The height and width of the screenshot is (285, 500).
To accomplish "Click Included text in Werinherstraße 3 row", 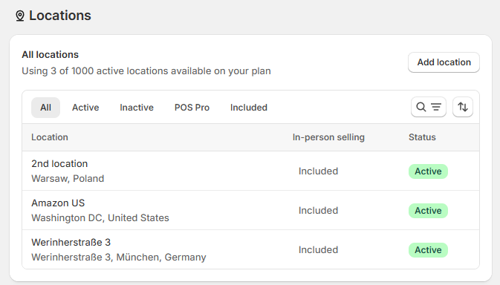I will tap(318, 250).
